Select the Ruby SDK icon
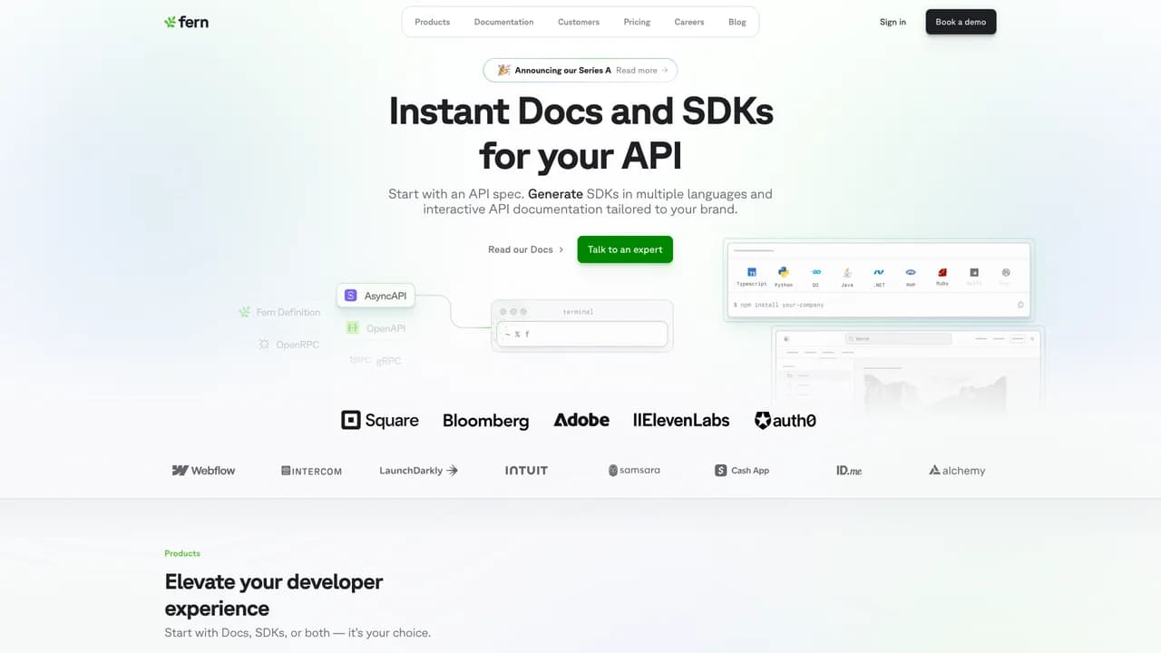1161x653 pixels. tap(942, 272)
